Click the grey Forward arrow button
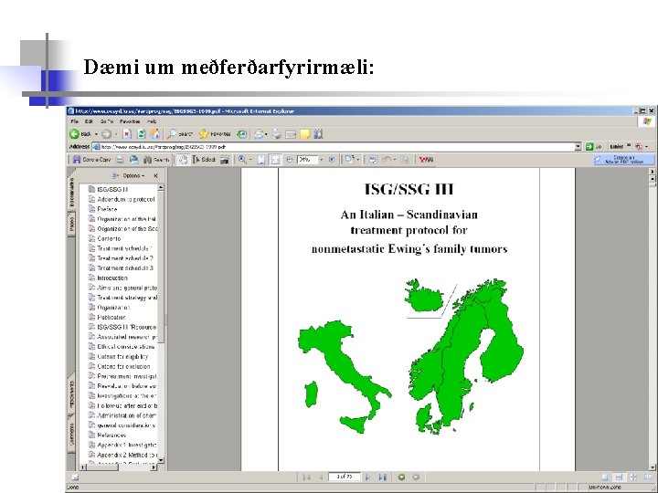This screenshot has width=658, height=493. 107,134
